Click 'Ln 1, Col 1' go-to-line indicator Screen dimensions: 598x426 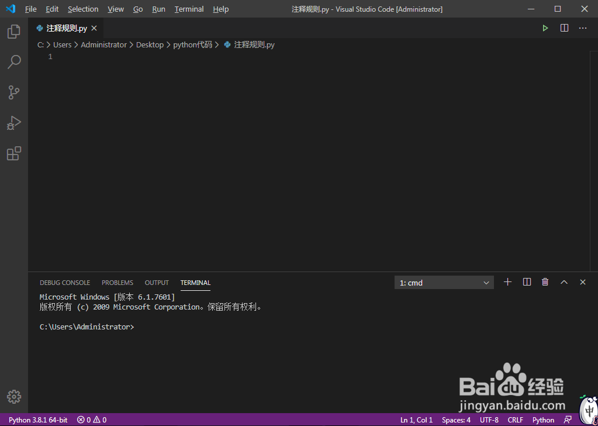(416, 420)
